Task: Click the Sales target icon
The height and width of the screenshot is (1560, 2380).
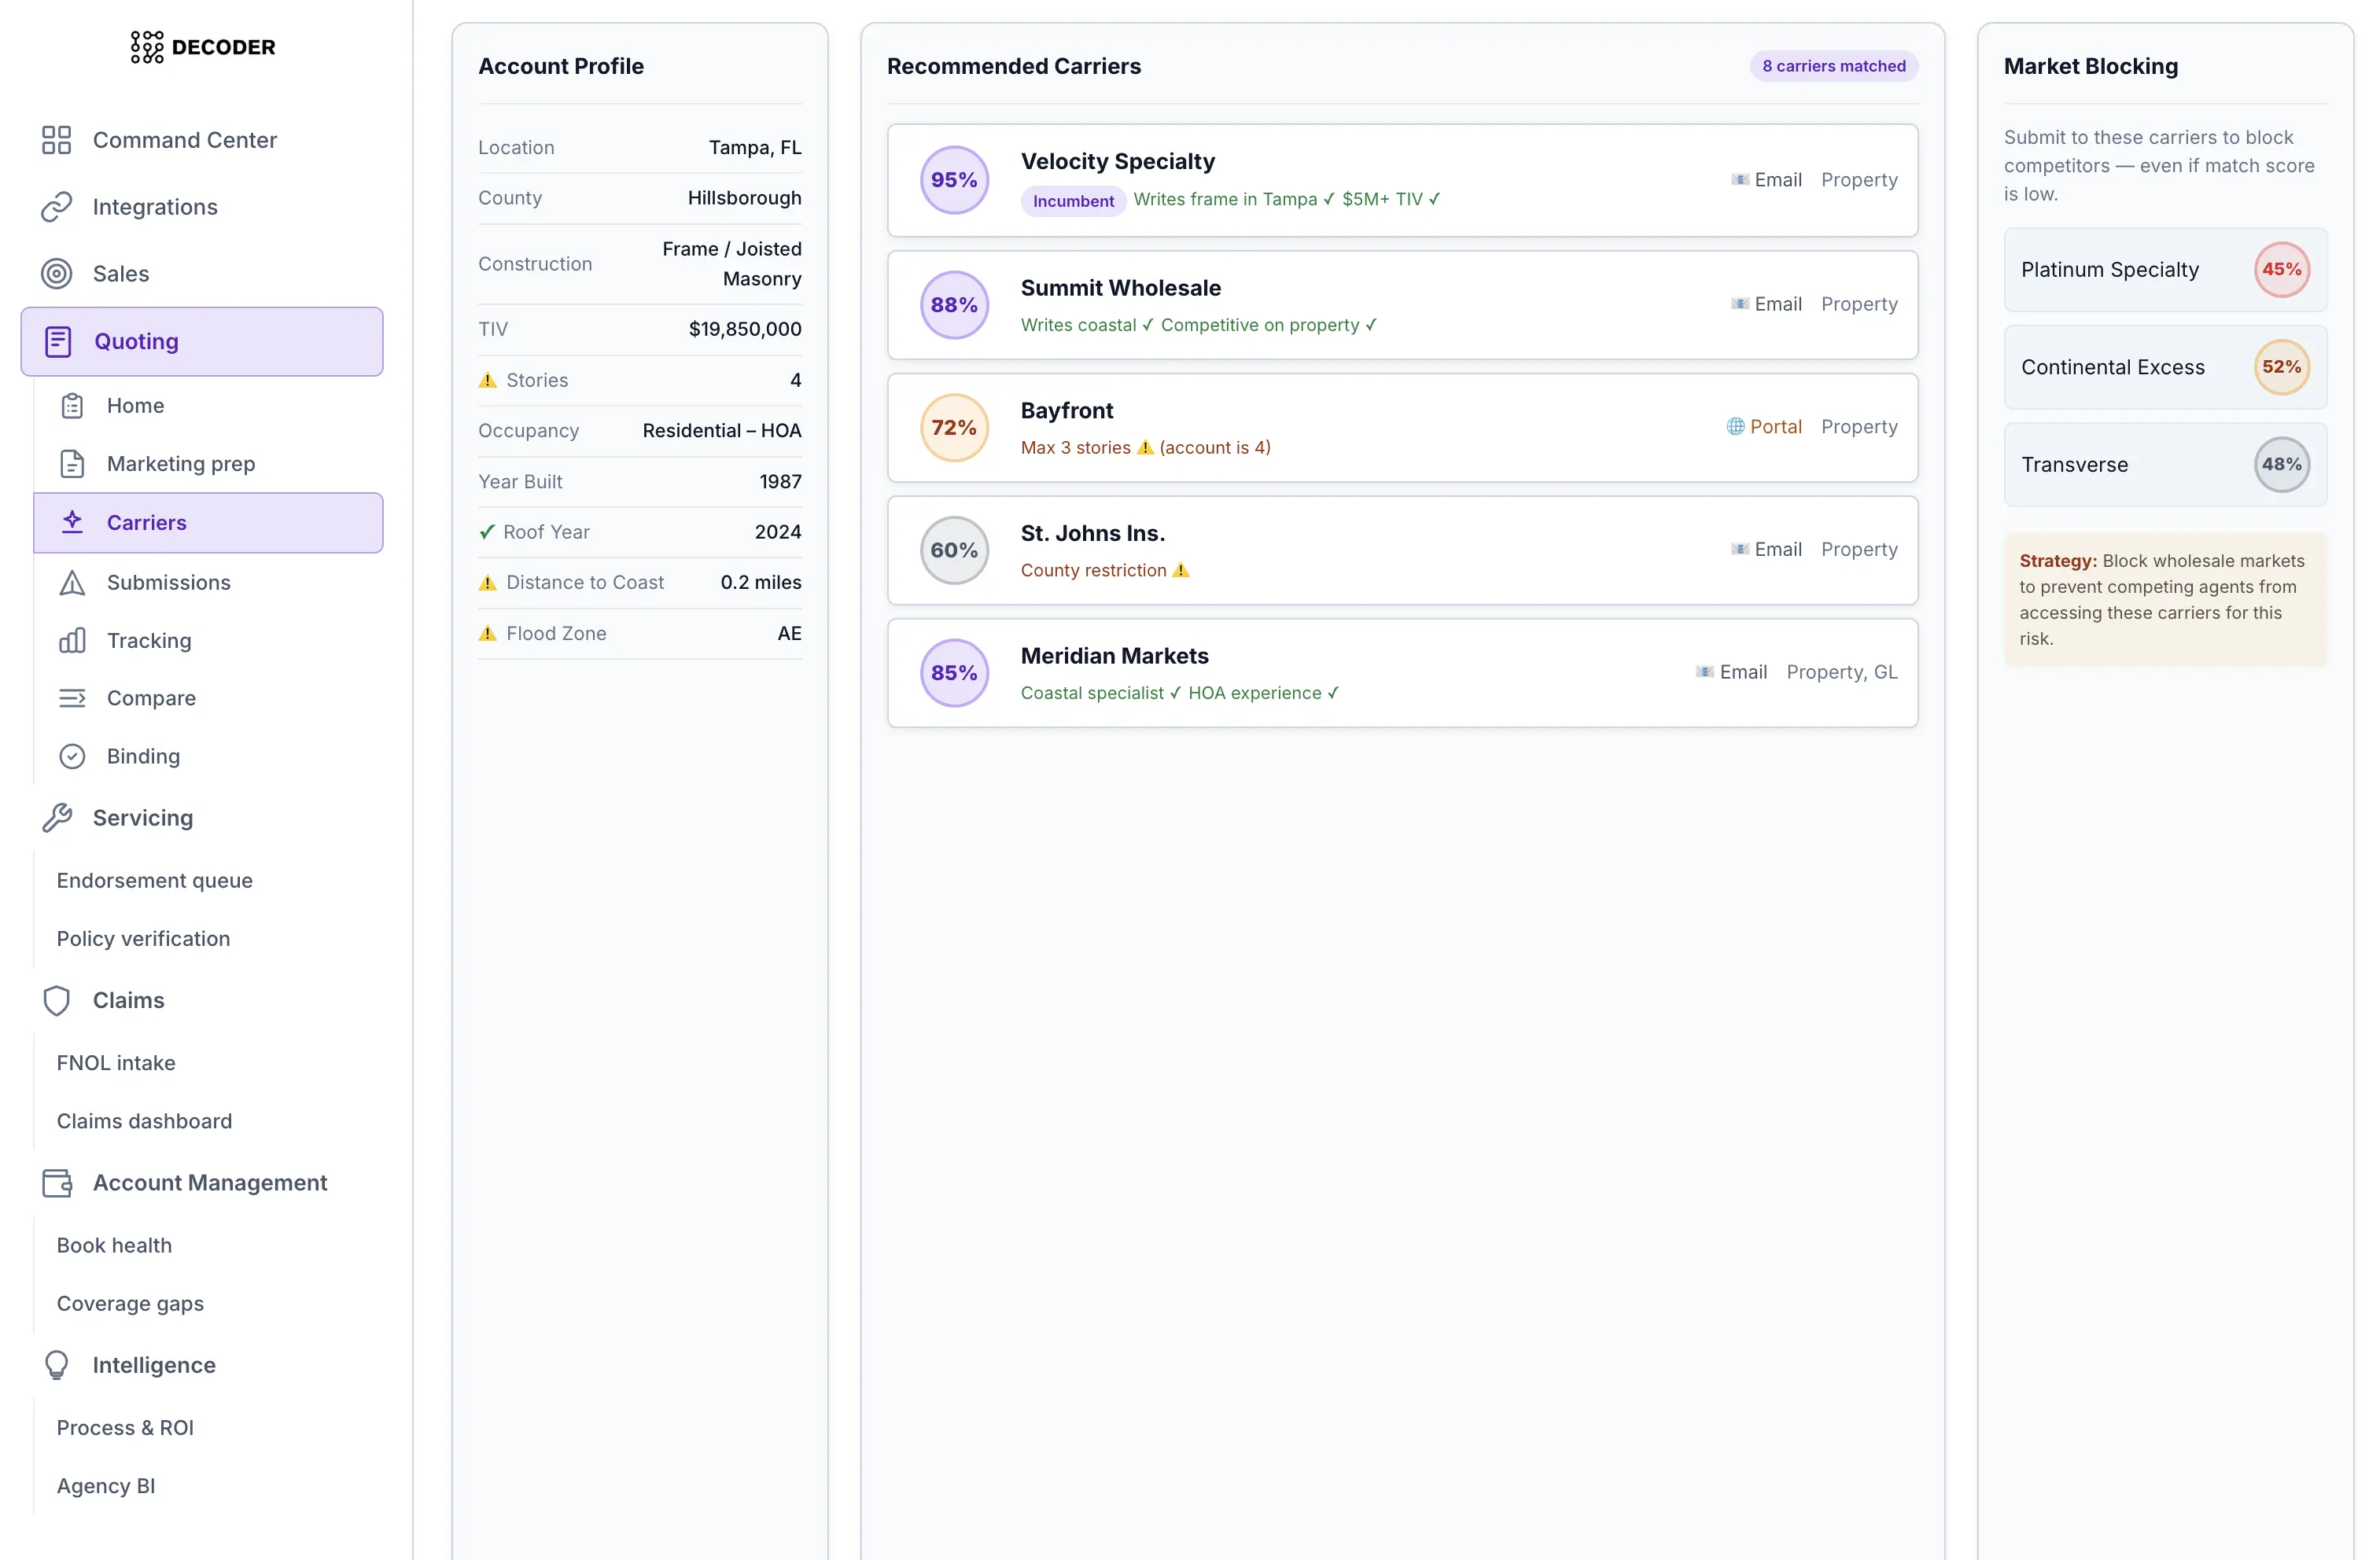Action: point(57,274)
